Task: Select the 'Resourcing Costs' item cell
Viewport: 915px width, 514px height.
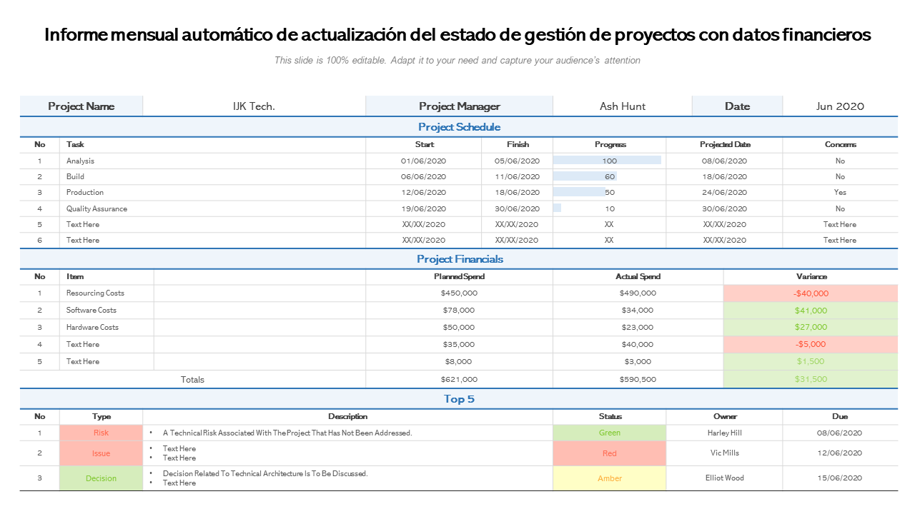Action: pyautogui.click(x=107, y=293)
